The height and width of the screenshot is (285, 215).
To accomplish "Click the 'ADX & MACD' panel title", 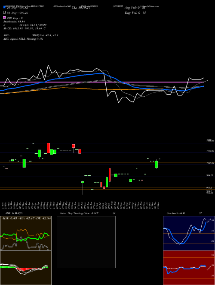I will (x=14, y=213).
